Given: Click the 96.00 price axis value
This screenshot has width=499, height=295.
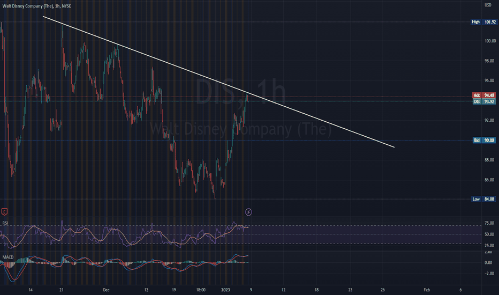Looking at the screenshot, I should [x=489, y=80].
